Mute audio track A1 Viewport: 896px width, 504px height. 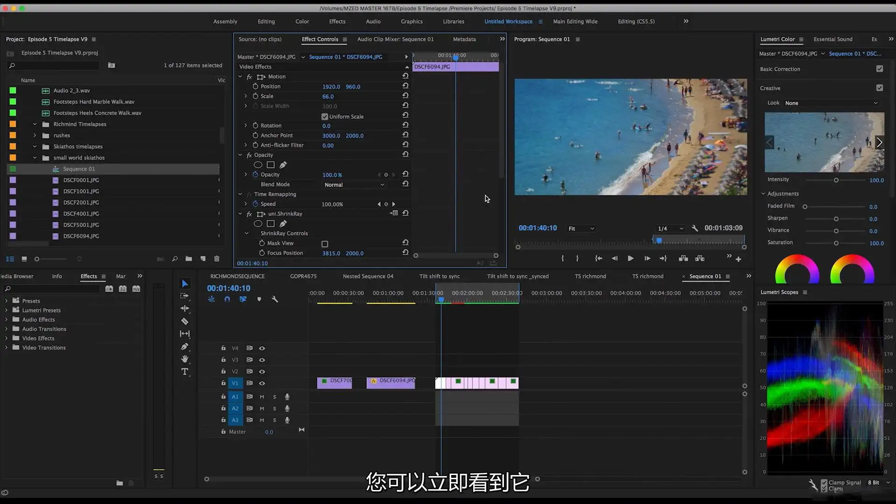(x=262, y=397)
